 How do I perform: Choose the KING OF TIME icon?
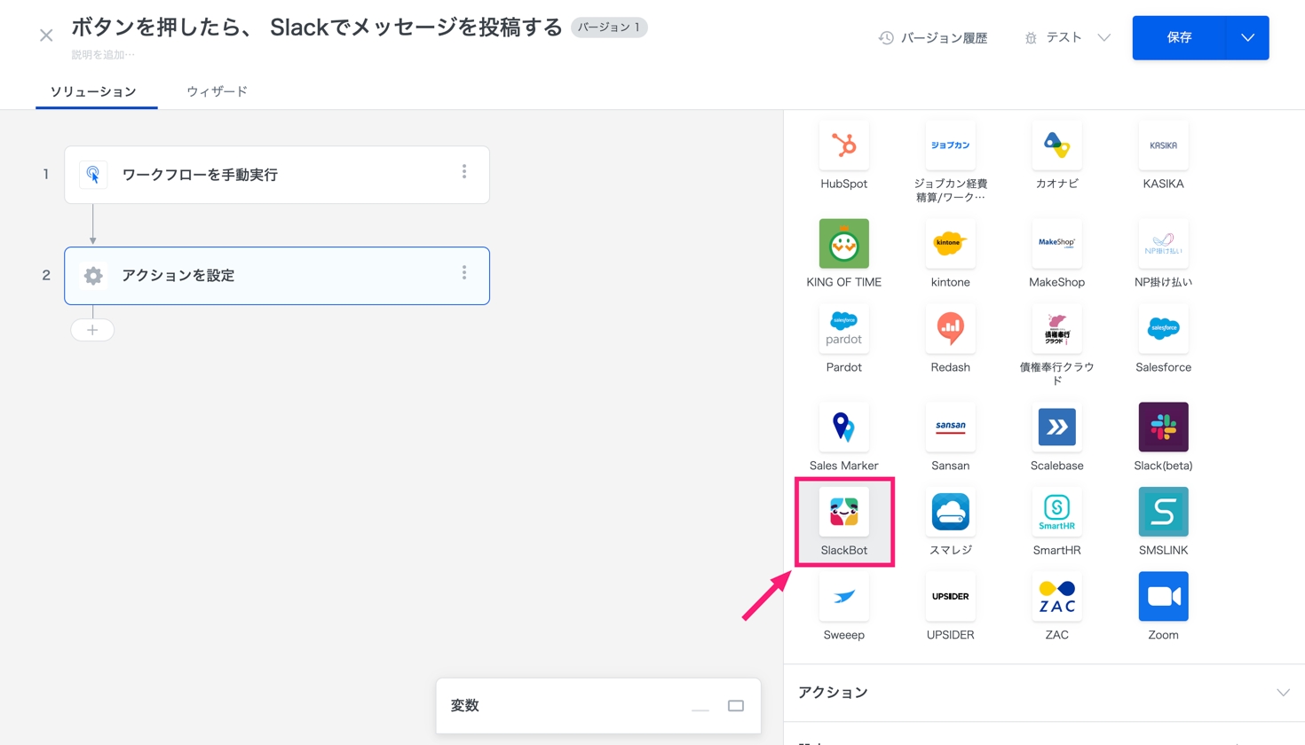843,244
